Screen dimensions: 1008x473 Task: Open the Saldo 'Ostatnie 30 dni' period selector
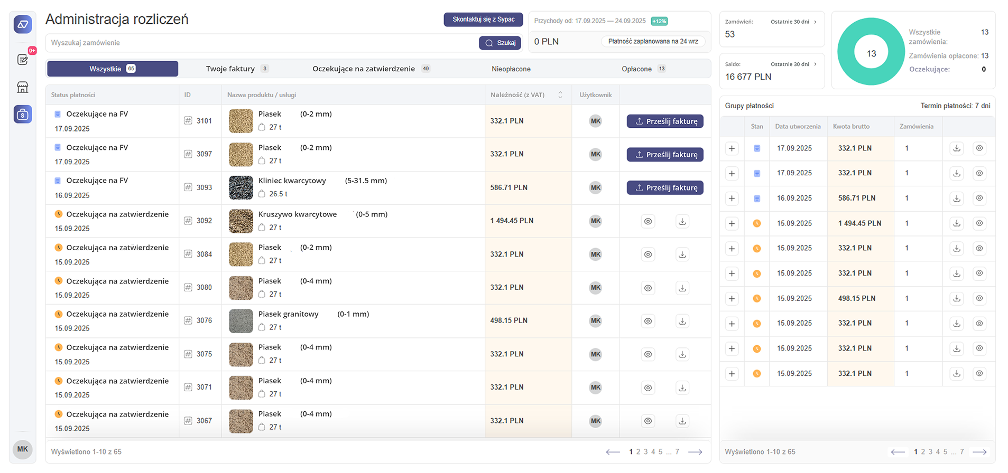pos(793,64)
